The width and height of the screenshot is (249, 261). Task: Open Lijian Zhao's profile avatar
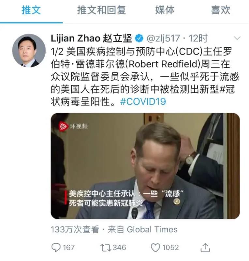click(29, 51)
